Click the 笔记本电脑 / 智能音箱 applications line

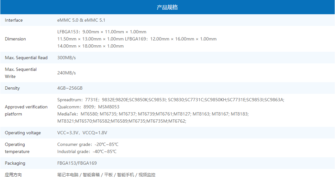(106, 175)
